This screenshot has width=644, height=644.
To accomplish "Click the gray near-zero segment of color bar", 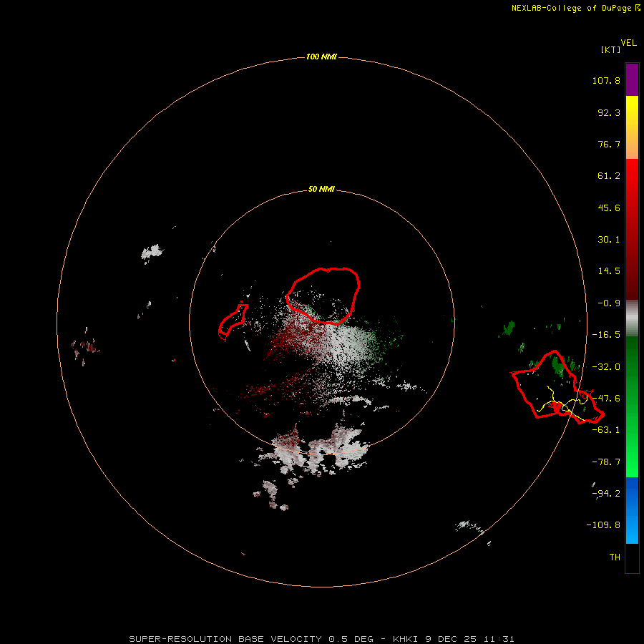I will (632, 318).
